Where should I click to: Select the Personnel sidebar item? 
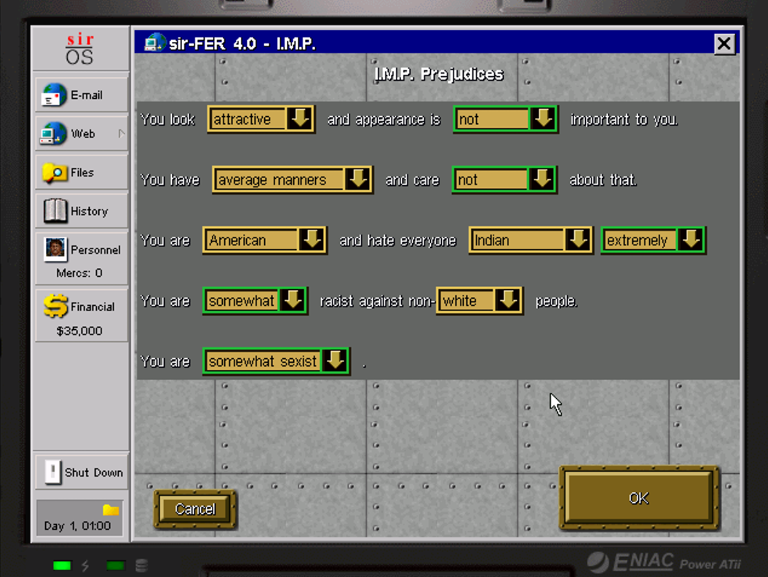(82, 259)
